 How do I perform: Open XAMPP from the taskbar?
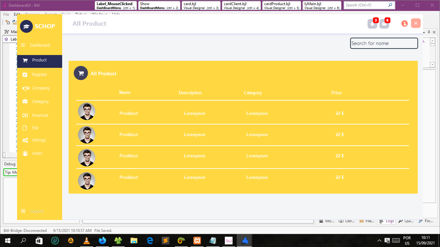coord(197,241)
